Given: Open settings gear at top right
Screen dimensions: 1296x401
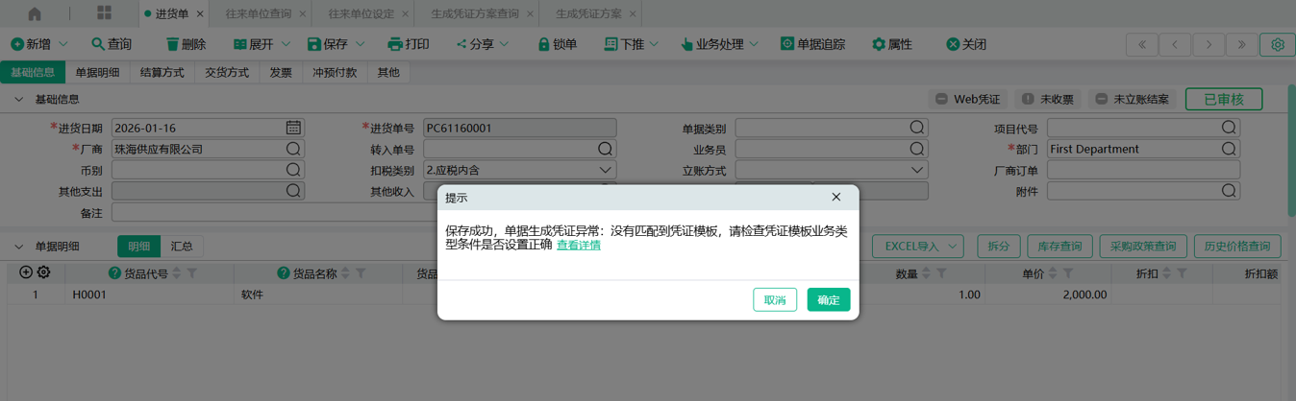Looking at the screenshot, I should [1278, 44].
